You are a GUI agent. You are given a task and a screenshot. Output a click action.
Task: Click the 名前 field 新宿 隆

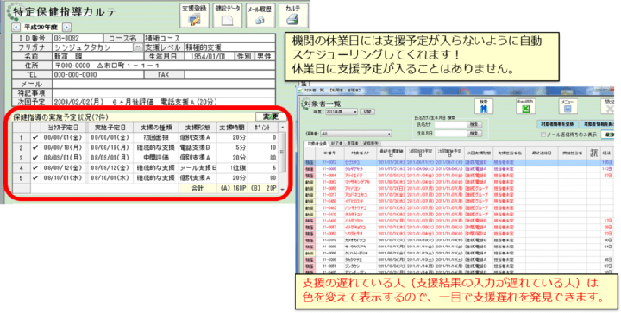coord(97,56)
